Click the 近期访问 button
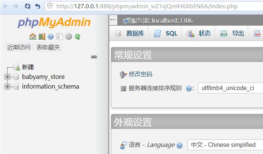The height and width of the screenshot is (154, 263). pos(19,47)
